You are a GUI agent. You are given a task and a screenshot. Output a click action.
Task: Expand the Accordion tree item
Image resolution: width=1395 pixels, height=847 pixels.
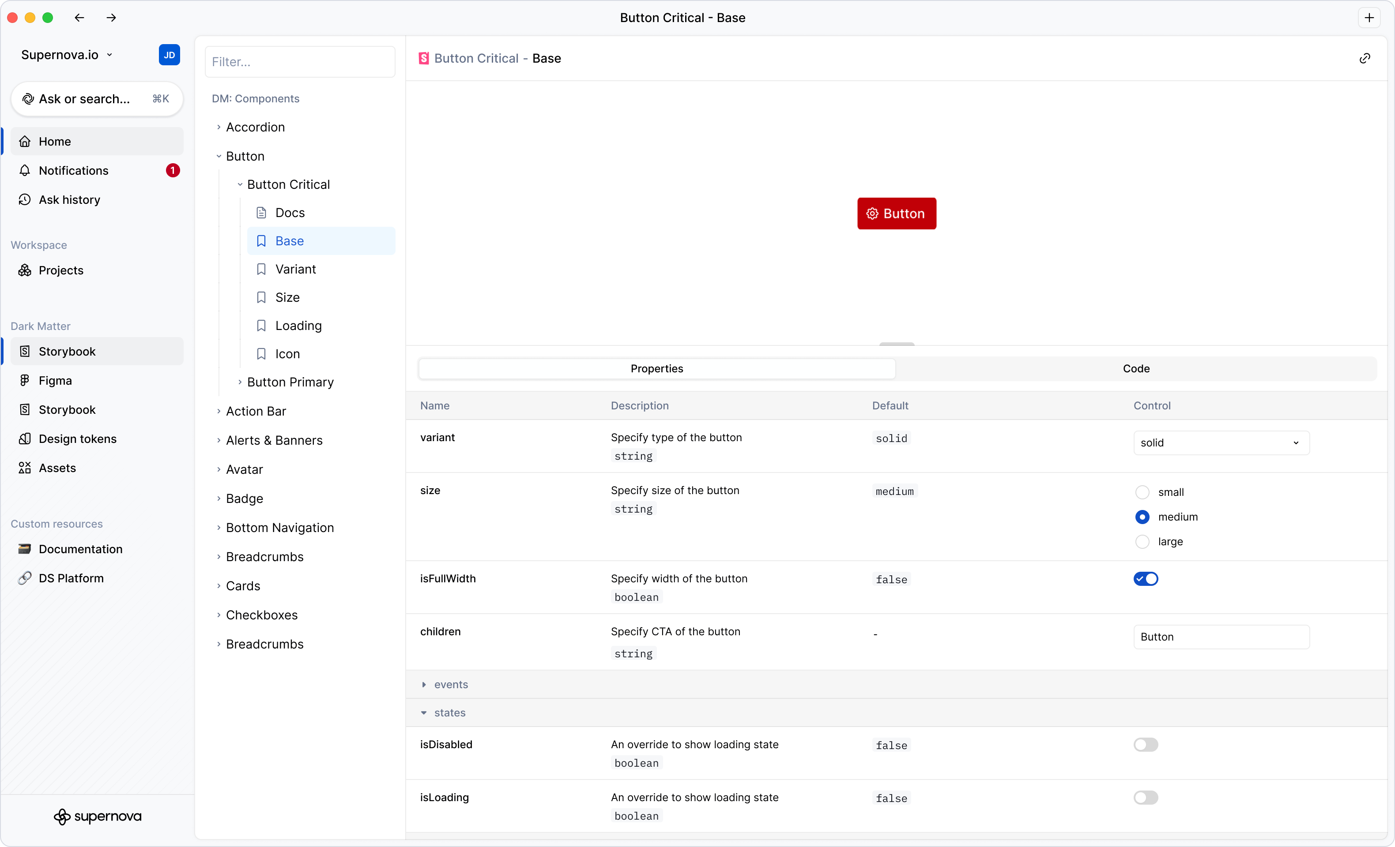click(x=255, y=127)
